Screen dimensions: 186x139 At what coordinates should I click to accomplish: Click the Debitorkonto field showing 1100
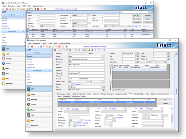pos(74,120)
